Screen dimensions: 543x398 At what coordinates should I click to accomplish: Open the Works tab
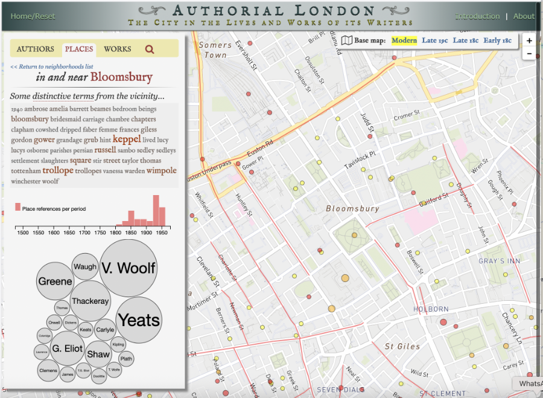[x=117, y=49]
